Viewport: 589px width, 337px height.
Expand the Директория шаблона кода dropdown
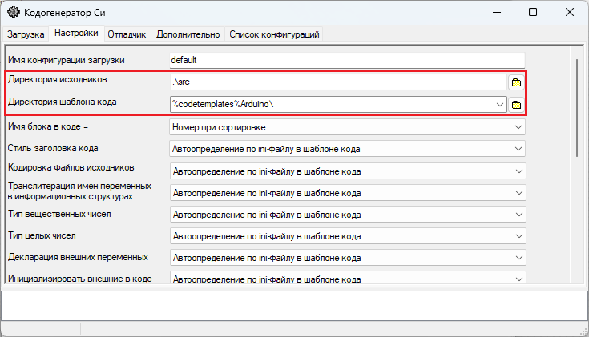pos(500,105)
